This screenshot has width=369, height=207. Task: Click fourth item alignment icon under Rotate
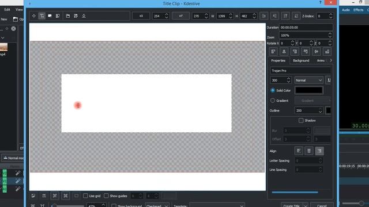pyautogui.click(x=306, y=51)
